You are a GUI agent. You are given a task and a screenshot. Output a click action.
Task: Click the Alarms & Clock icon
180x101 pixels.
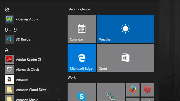[x=9, y=69]
